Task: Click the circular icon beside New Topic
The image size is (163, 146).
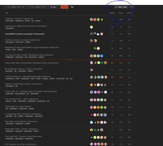Action: [132, 7]
